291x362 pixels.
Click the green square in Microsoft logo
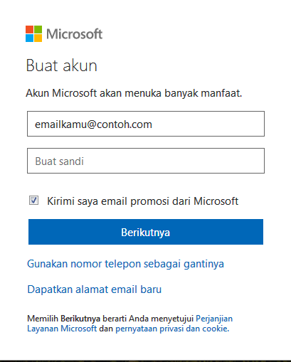[x=38, y=29]
